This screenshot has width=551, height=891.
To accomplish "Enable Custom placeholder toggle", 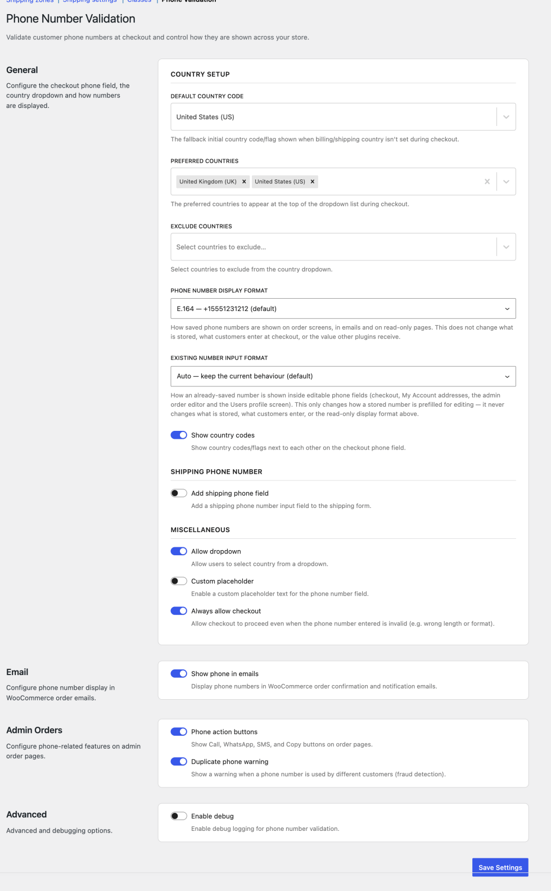I will [x=179, y=581].
